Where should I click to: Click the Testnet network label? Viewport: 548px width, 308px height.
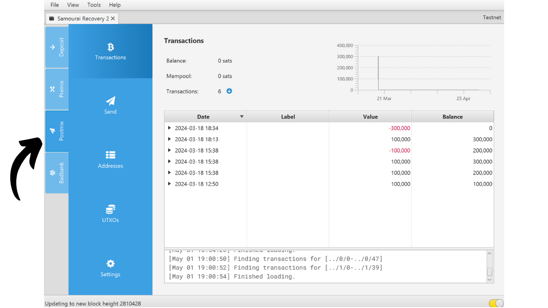coord(492,18)
